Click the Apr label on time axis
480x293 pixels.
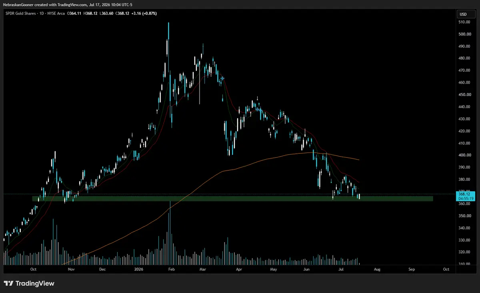click(x=239, y=269)
